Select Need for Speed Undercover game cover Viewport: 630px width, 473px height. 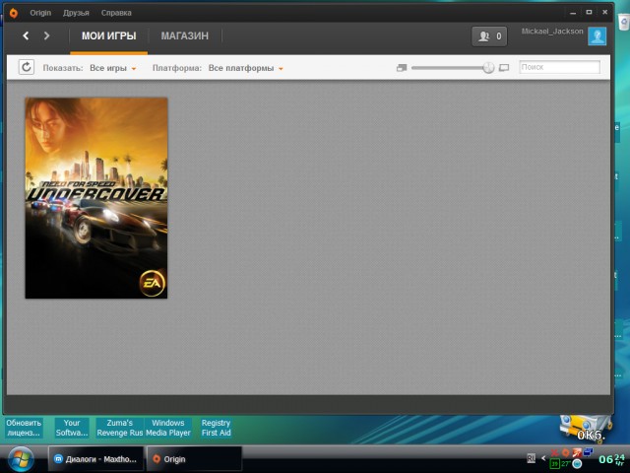click(x=96, y=197)
